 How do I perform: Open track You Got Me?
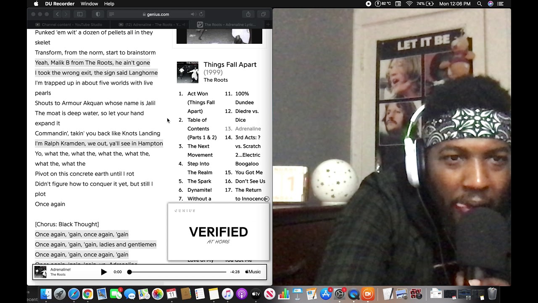[249, 173]
